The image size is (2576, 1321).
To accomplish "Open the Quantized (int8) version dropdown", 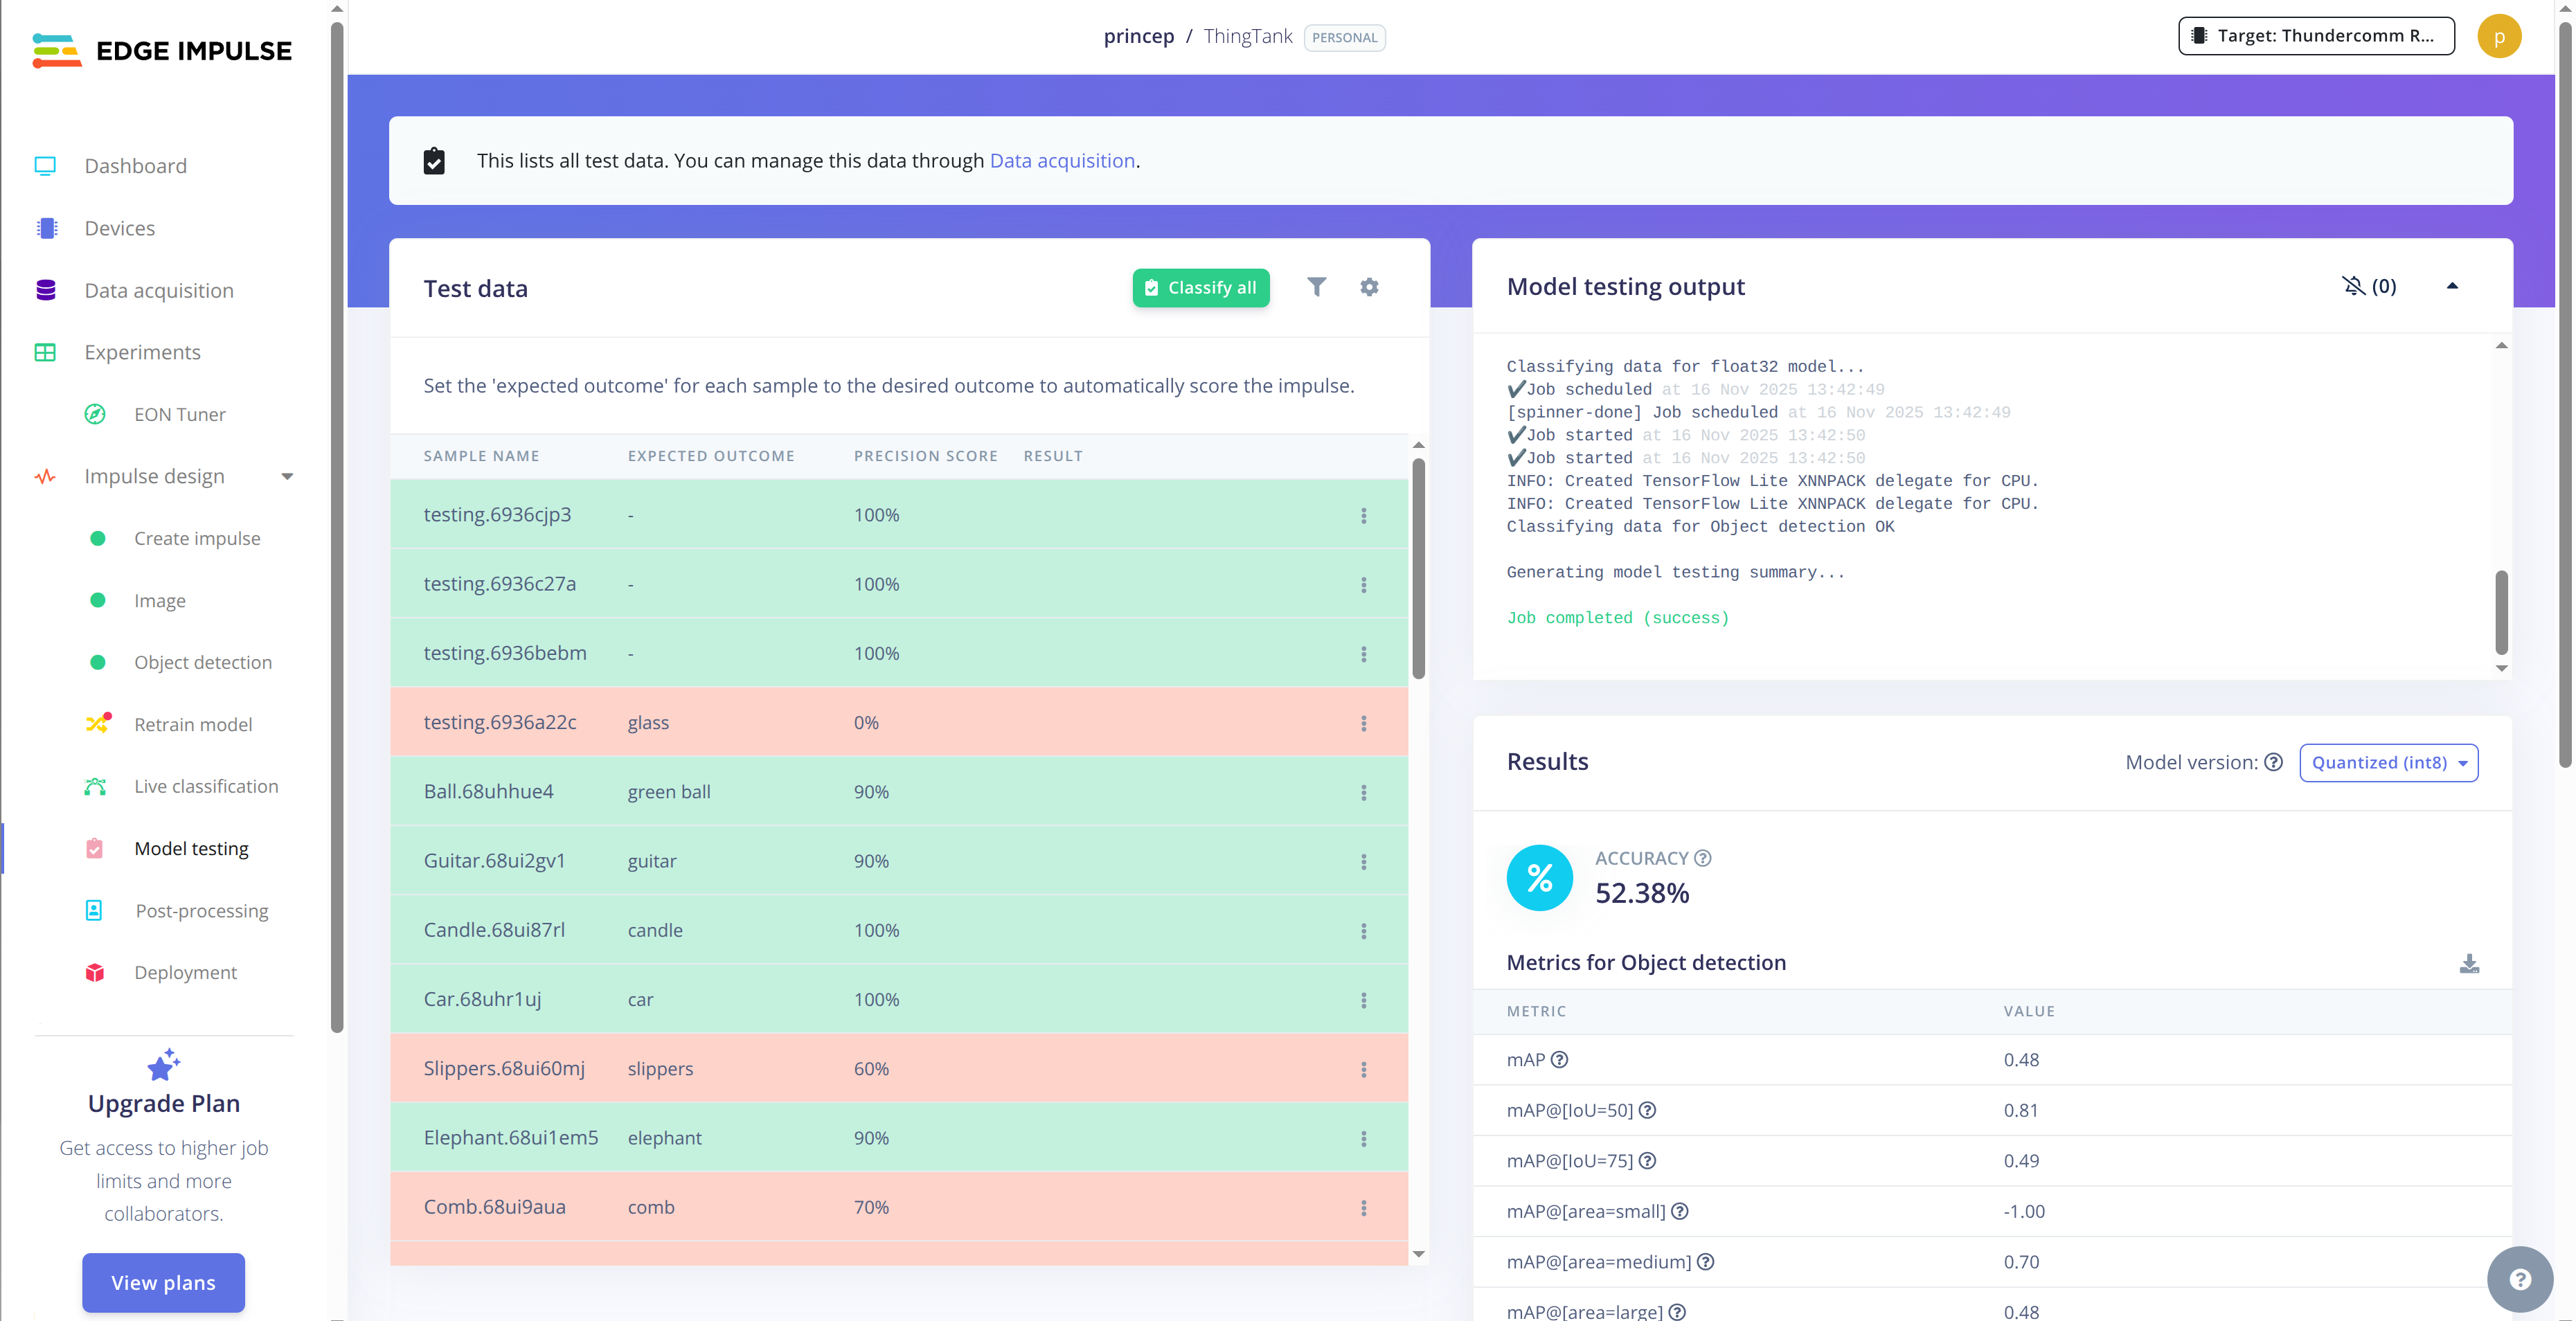I will tap(2388, 762).
